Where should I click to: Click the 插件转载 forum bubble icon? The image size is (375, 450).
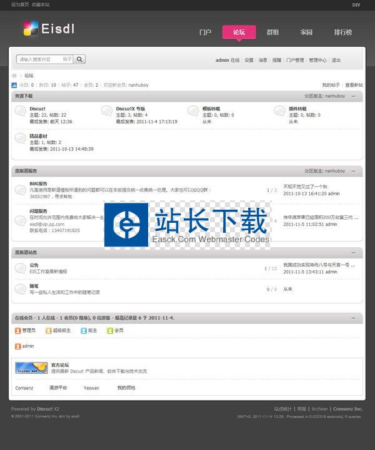279,110
